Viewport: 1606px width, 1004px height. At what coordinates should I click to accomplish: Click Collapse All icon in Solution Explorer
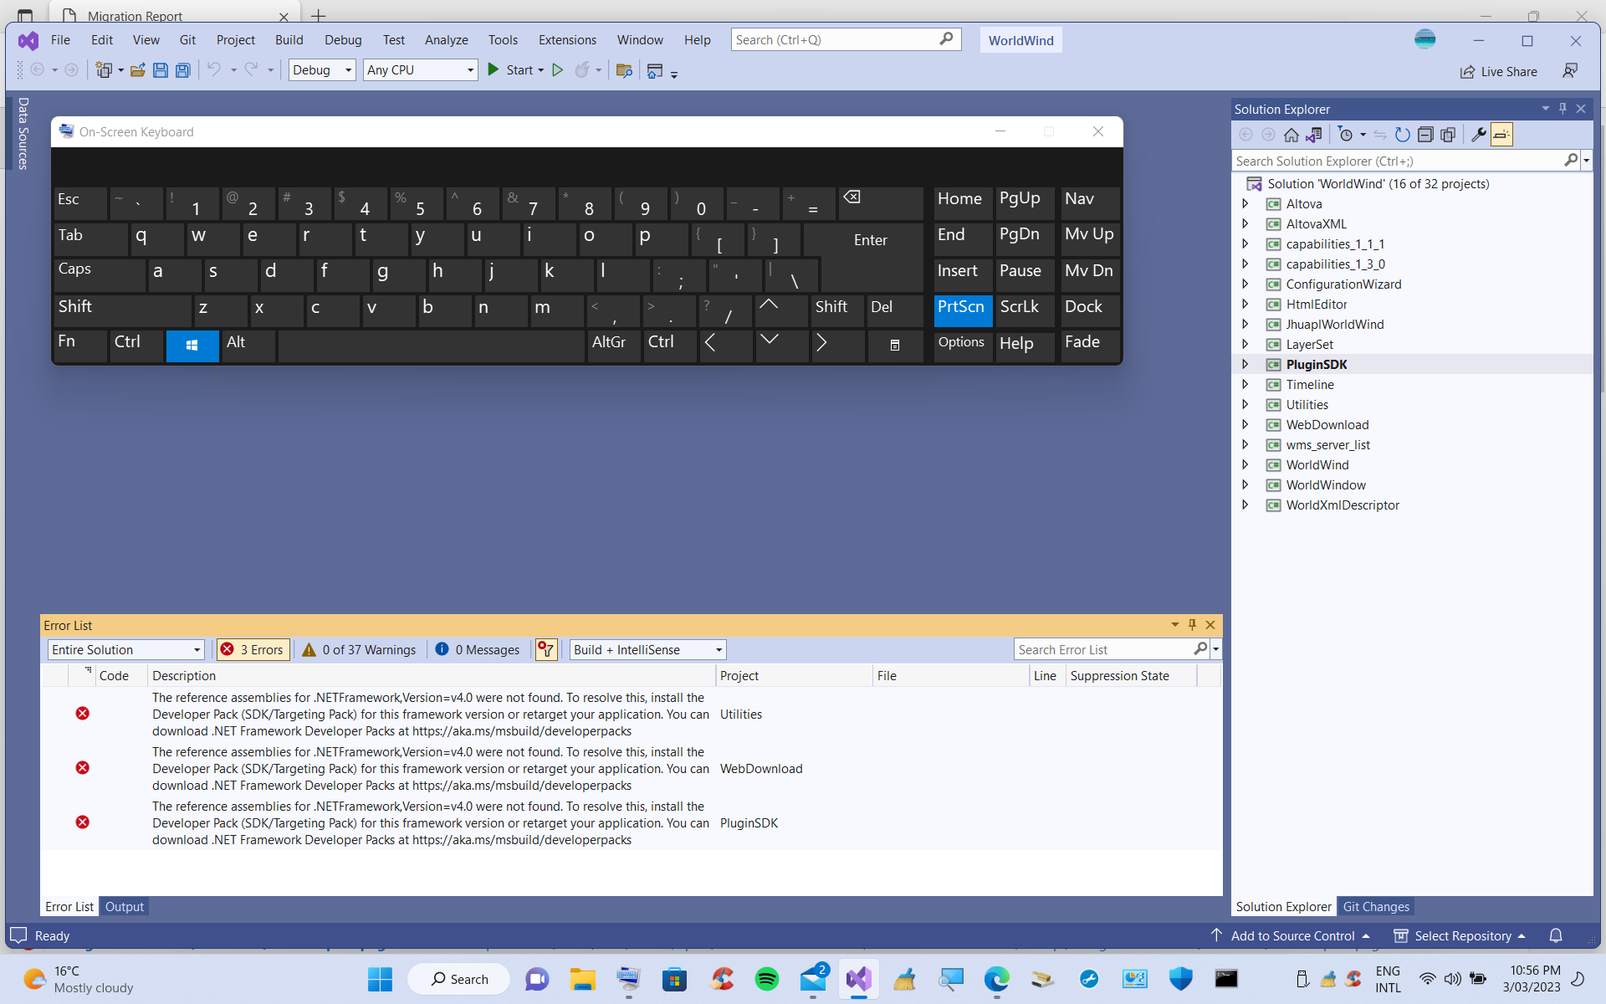click(x=1425, y=135)
